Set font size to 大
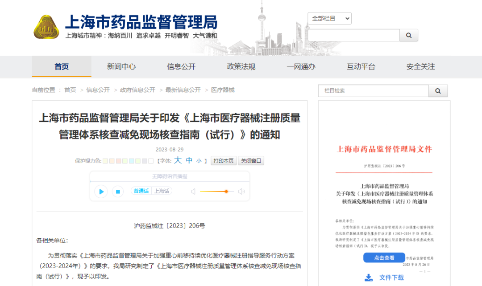Image resolution: width=482 pixels, height=286 pixels. [178, 161]
